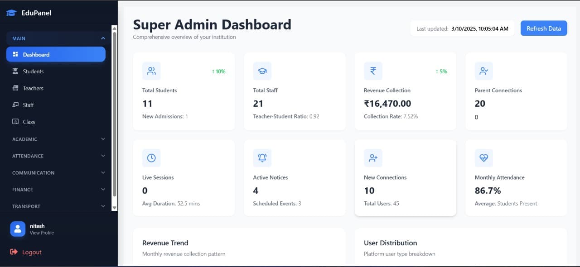Click the Logout arrow icon
Screen dimensions: 580x267
(x=14, y=252)
